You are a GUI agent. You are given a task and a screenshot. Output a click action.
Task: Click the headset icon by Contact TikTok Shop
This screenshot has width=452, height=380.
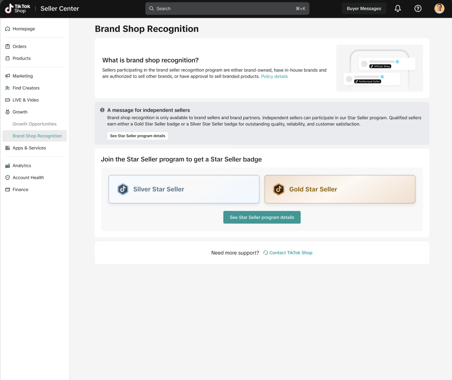click(265, 253)
